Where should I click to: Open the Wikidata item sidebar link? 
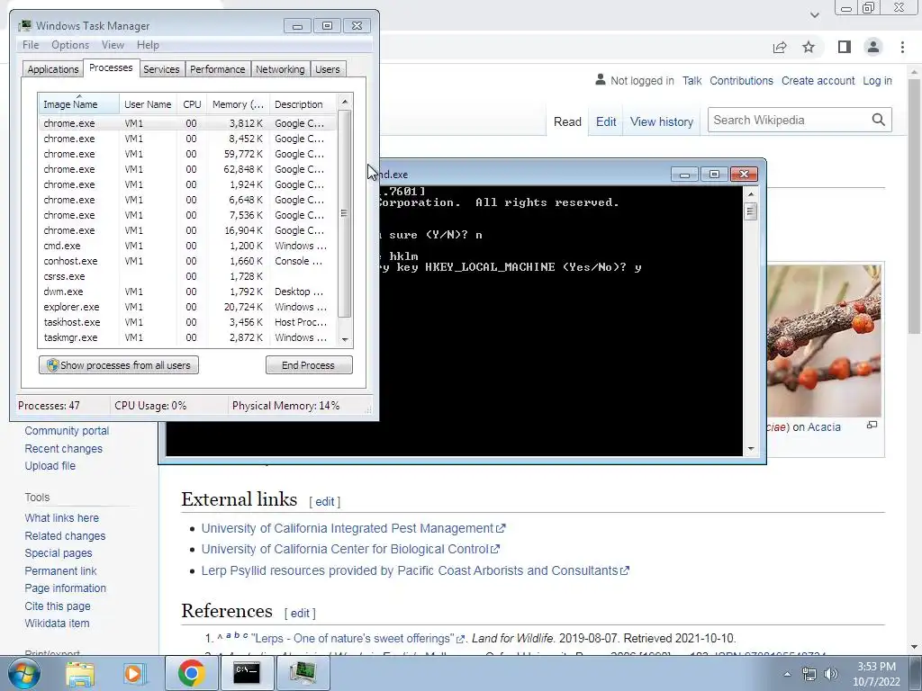pos(57,624)
